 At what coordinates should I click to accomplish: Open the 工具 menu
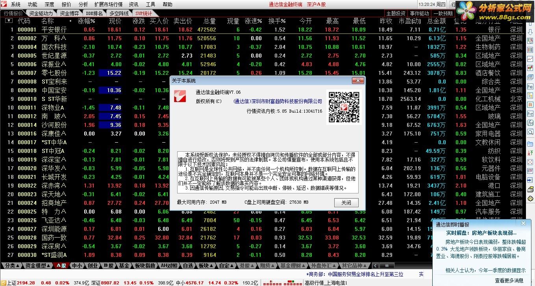[x=150, y=4]
